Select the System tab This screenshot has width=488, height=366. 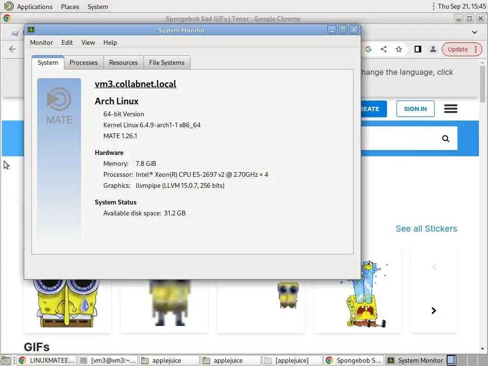[48, 62]
